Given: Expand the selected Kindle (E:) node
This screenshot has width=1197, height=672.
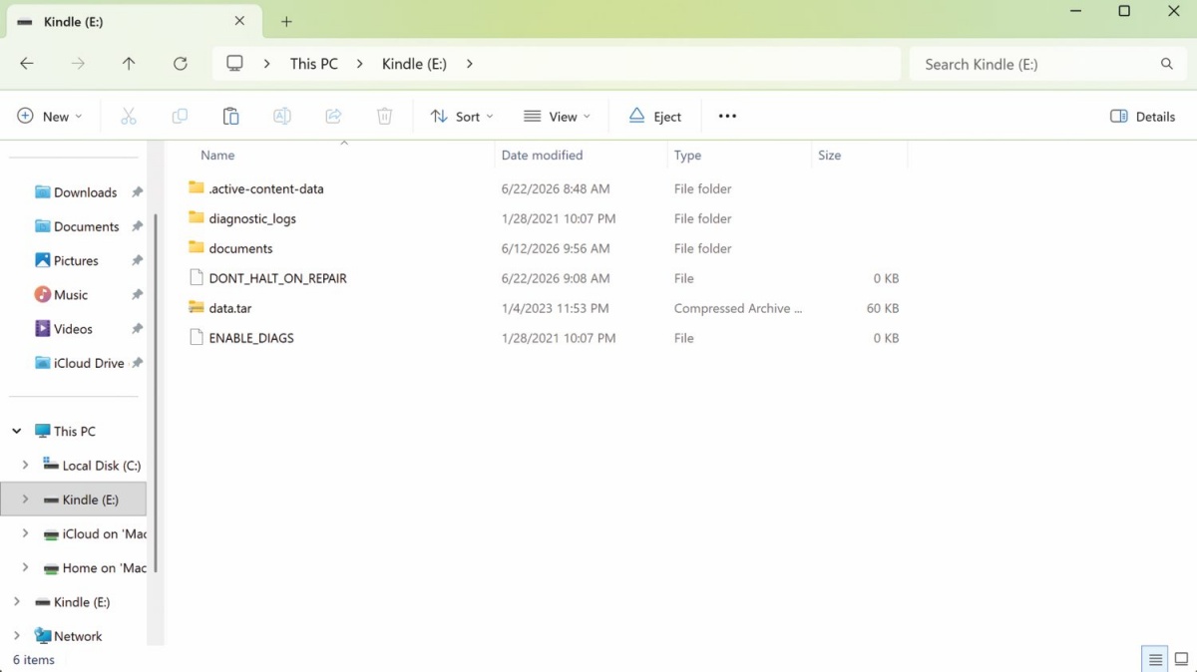Looking at the screenshot, I should [26, 500].
